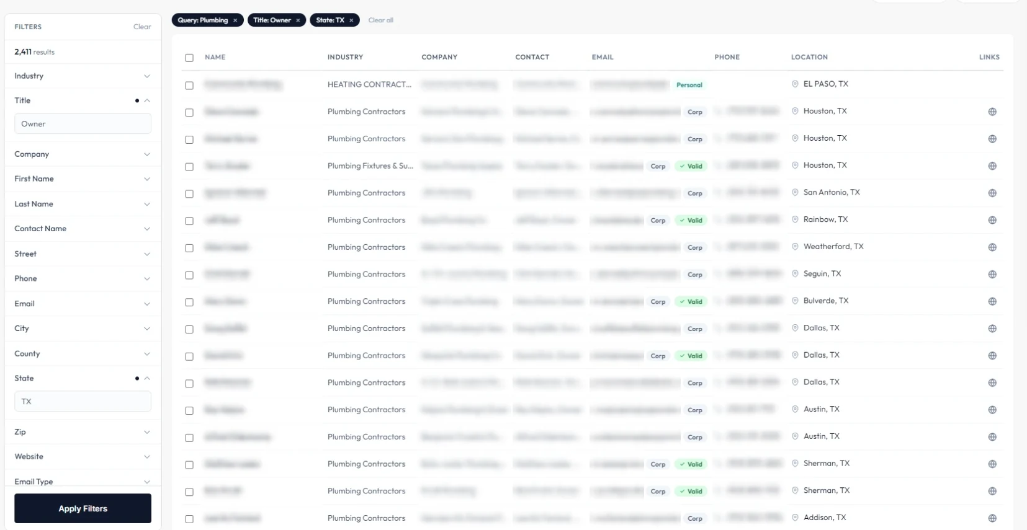1027x530 pixels.
Task: Remove the Title: Owner filter chip
Action: 298,20
